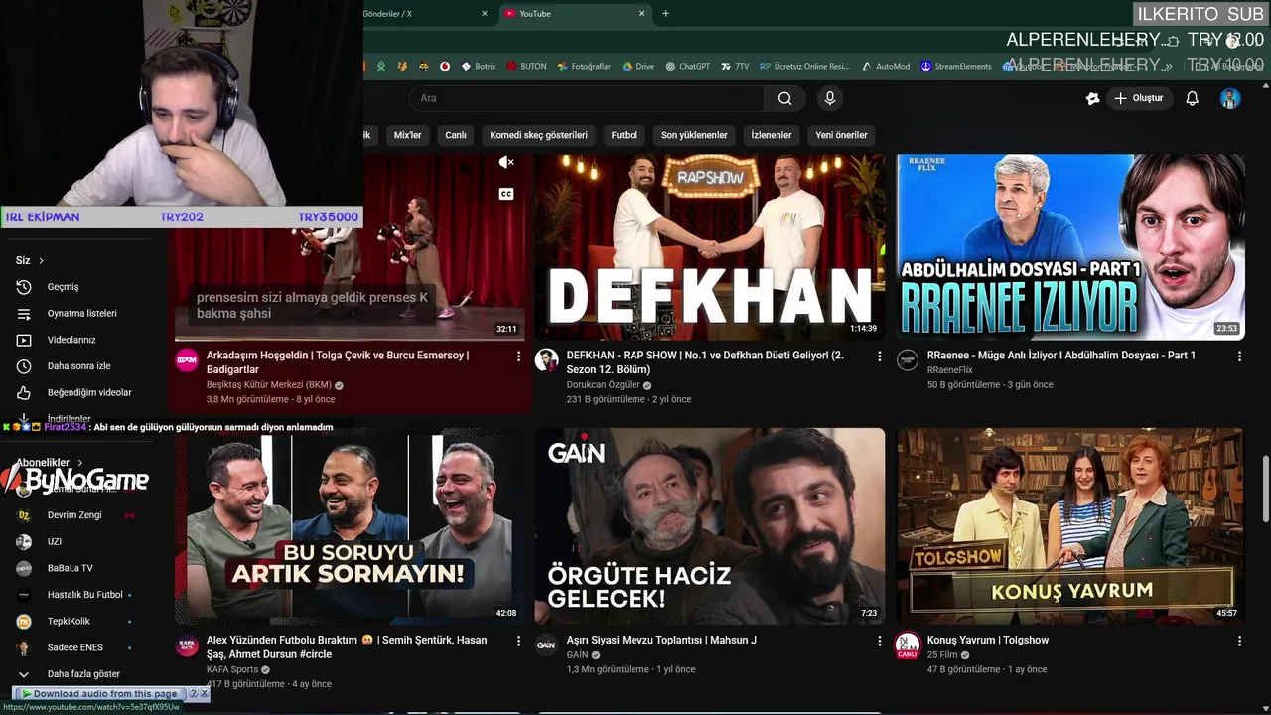1271x715 pixels.
Task: Close the Download audio bar
Action: click(x=204, y=693)
